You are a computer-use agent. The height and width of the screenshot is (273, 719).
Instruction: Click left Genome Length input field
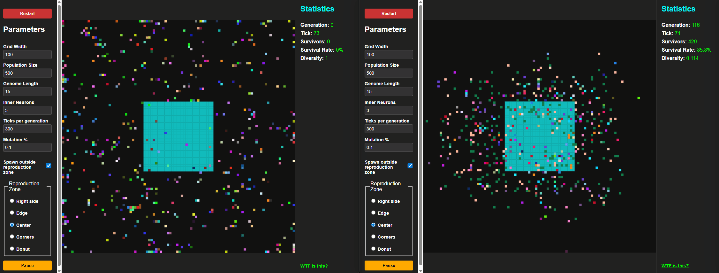click(x=27, y=92)
